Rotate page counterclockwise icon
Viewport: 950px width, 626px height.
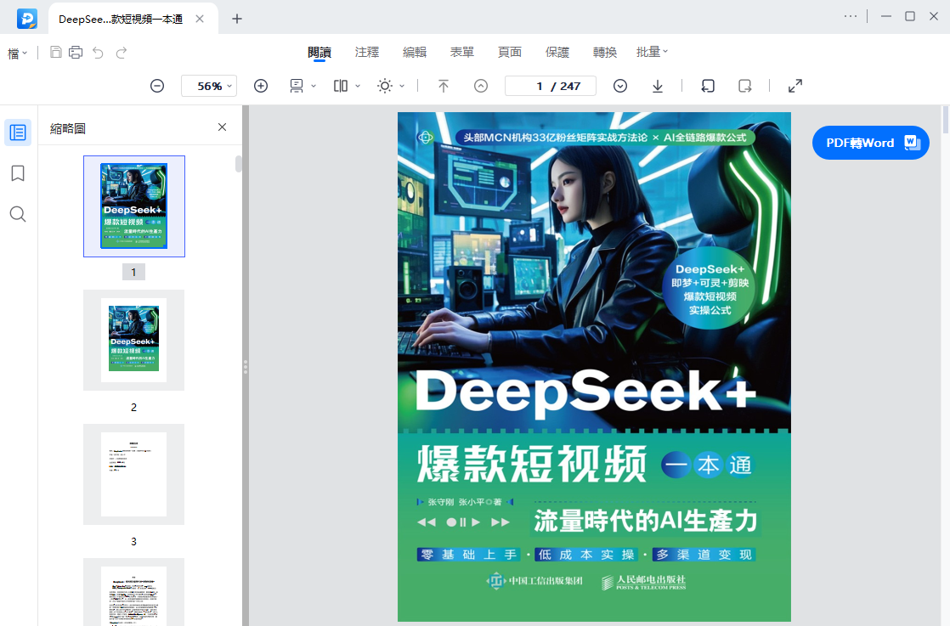[x=708, y=86]
